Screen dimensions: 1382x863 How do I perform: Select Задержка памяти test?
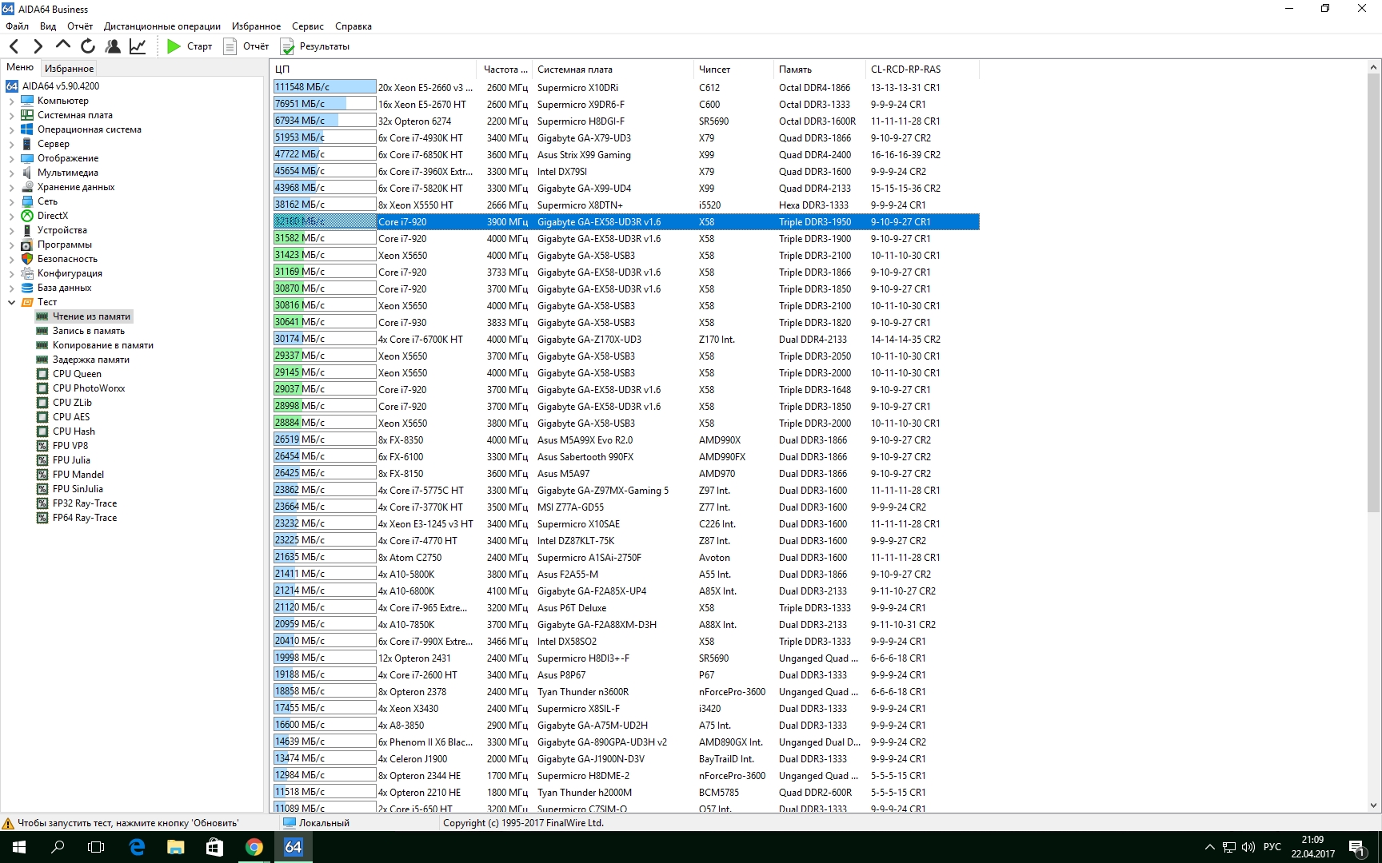point(90,360)
